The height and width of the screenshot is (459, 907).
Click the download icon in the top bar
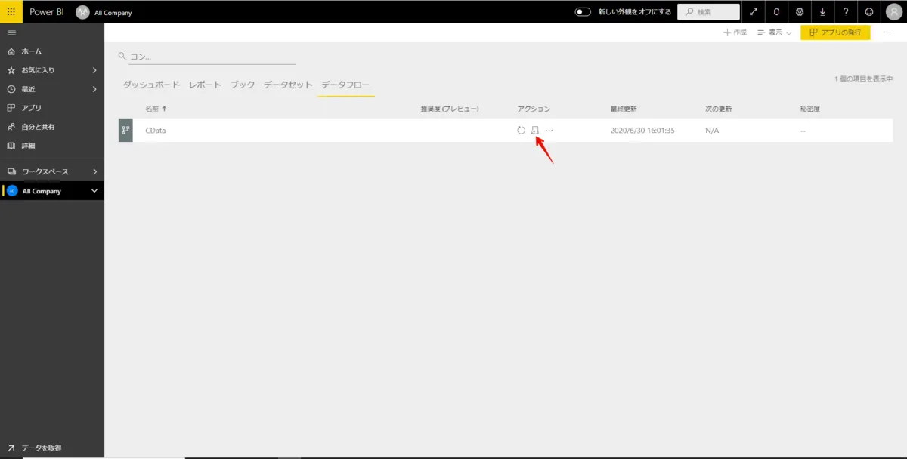point(822,11)
